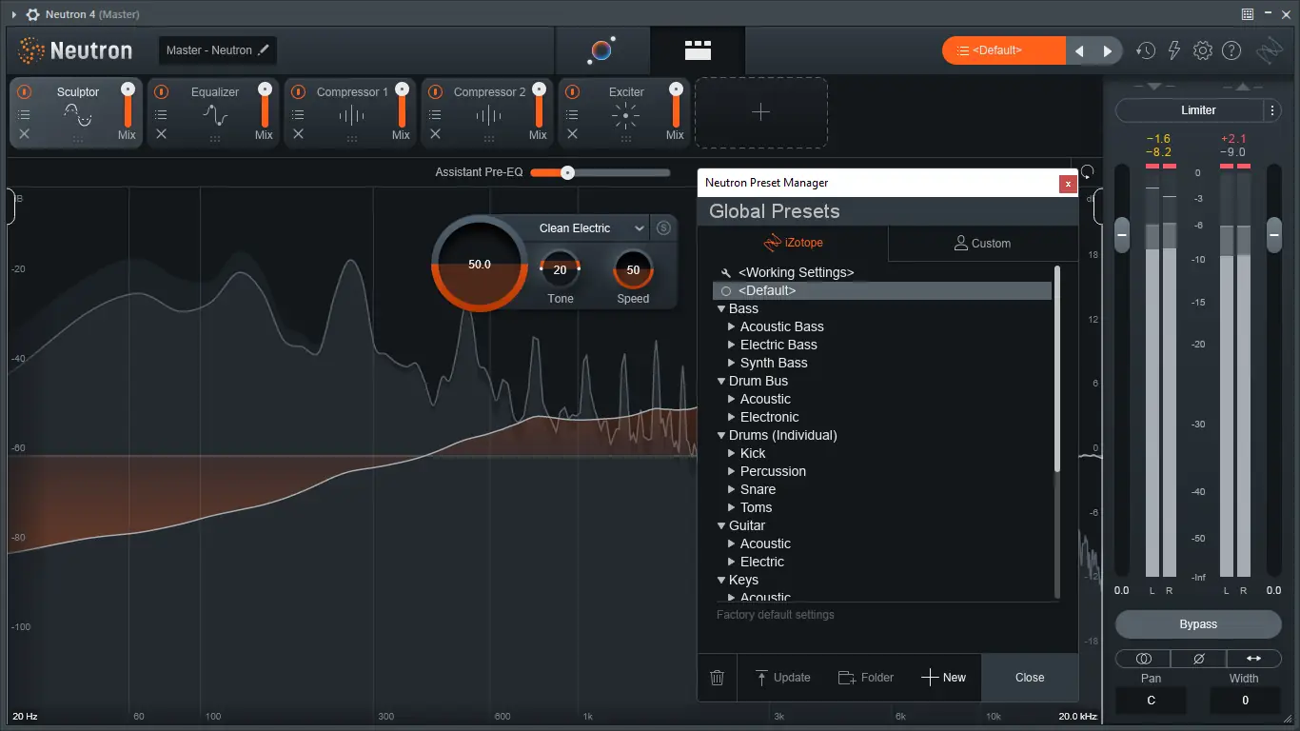Click the lightning bolt zero latency icon
Image resolution: width=1300 pixels, height=731 pixels.
[1174, 50]
